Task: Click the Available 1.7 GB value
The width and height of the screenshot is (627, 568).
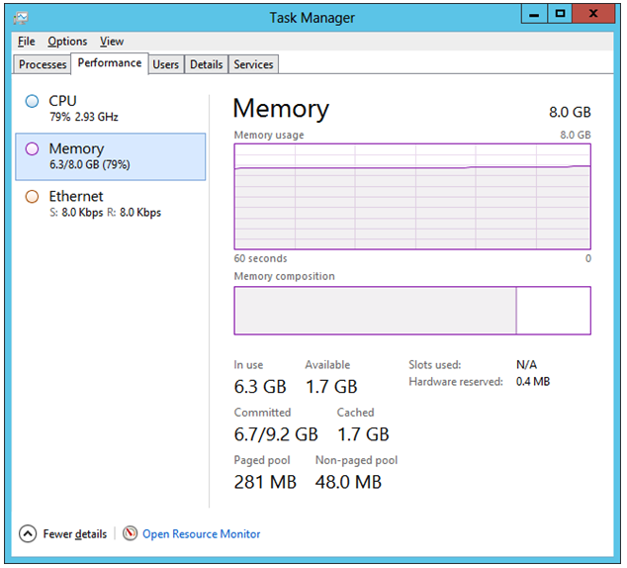Action: pos(331,387)
